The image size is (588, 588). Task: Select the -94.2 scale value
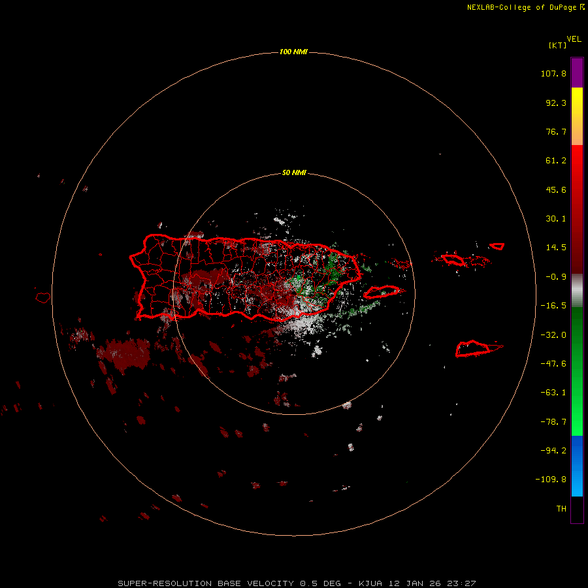point(553,451)
